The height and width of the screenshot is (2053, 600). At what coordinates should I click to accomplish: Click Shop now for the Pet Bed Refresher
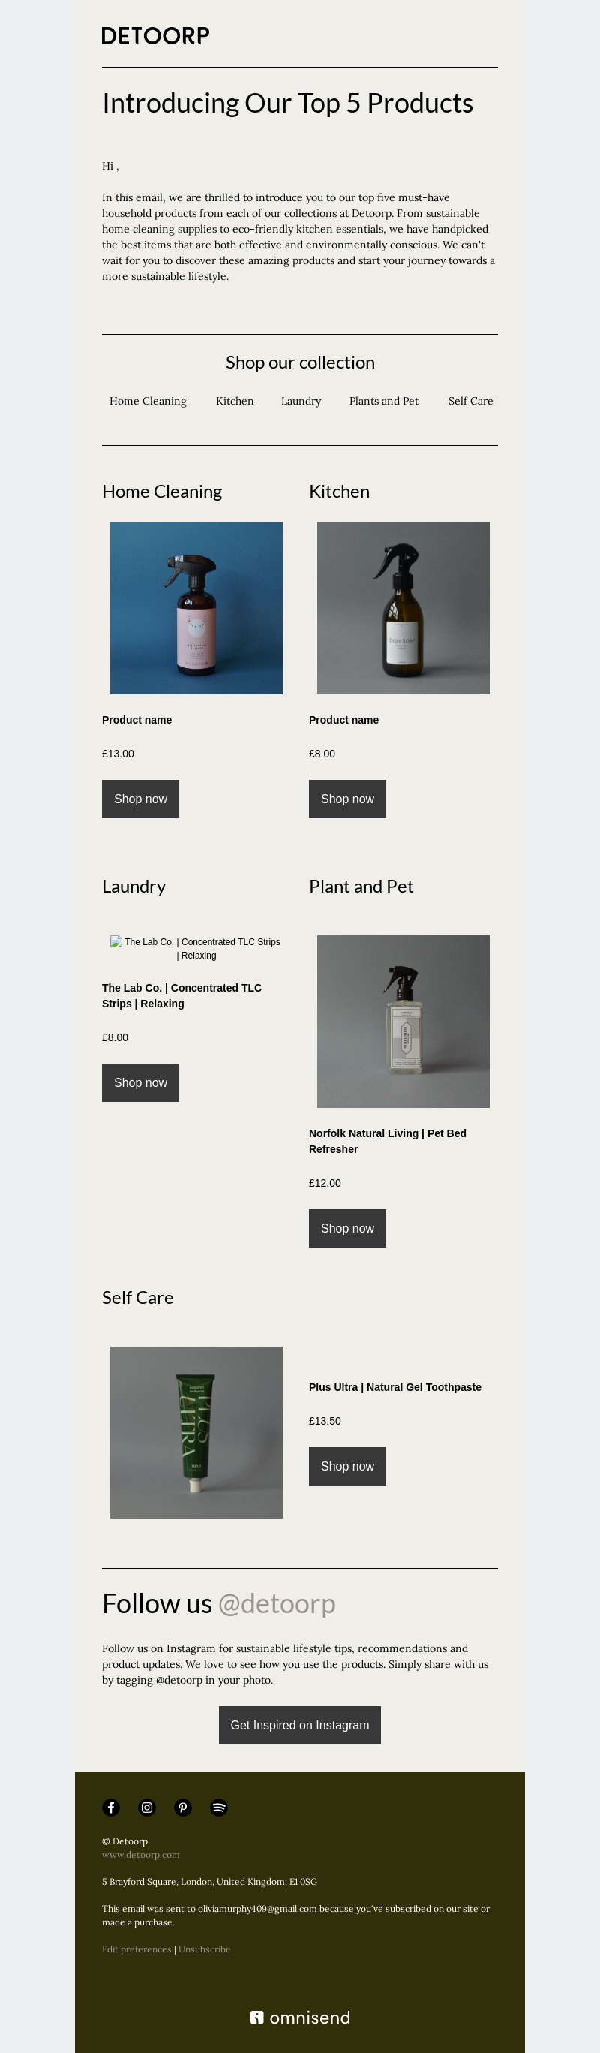point(347,1228)
